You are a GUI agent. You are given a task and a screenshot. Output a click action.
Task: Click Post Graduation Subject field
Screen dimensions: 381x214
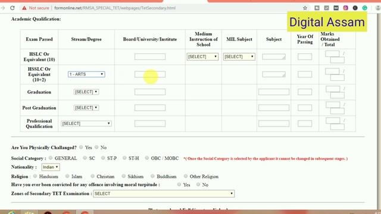tap(274, 108)
